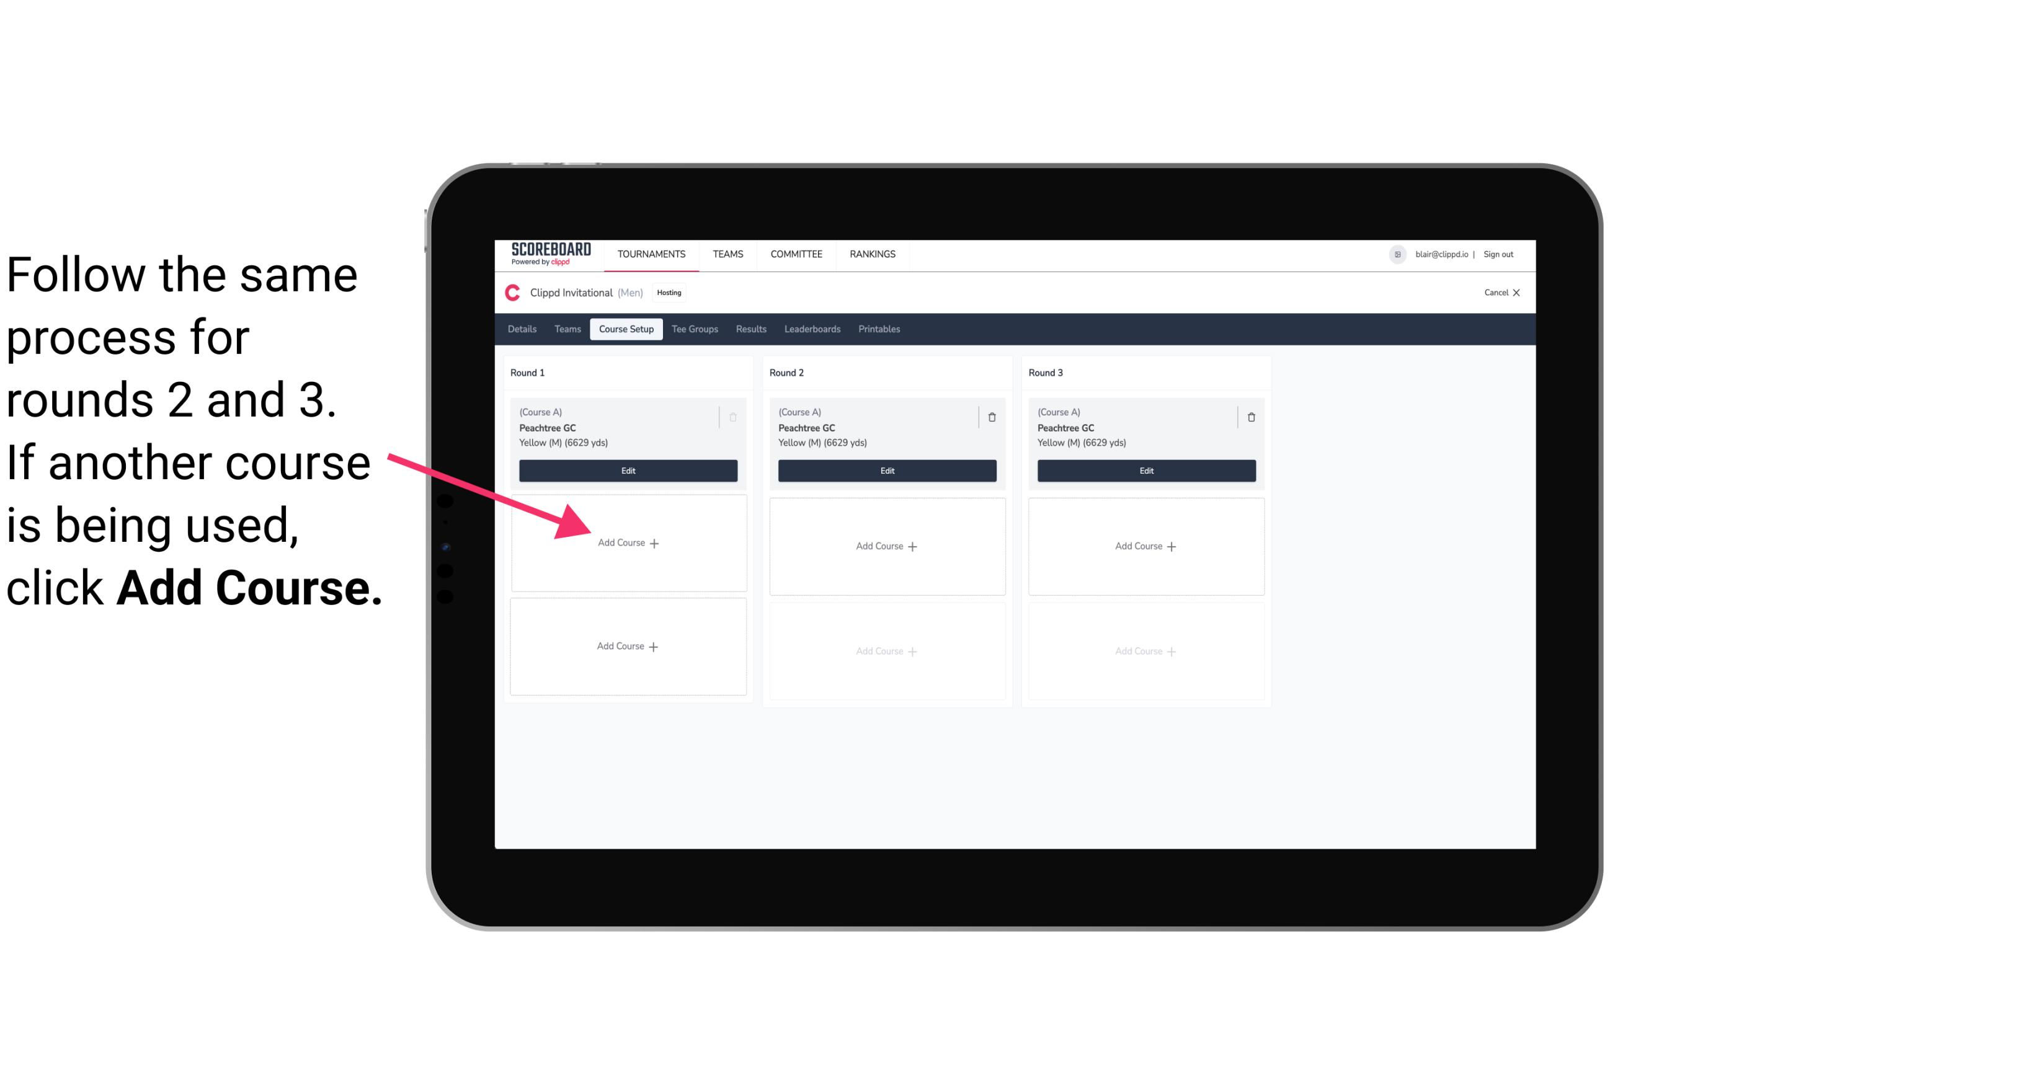Click the second Add Course in Round 1
This screenshot has height=1088, width=2023.
(628, 646)
